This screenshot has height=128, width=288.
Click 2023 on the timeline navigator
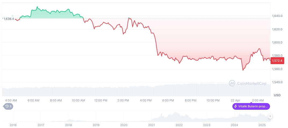(207, 125)
